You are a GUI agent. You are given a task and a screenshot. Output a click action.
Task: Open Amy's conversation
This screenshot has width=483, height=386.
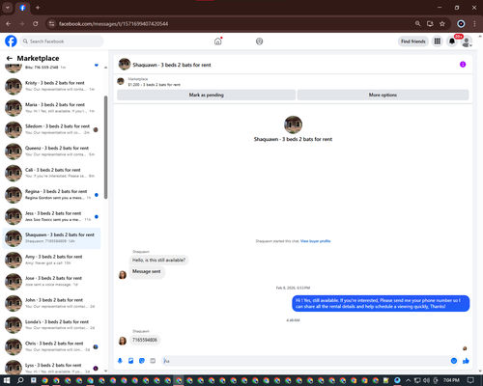pyautogui.click(x=51, y=260)
